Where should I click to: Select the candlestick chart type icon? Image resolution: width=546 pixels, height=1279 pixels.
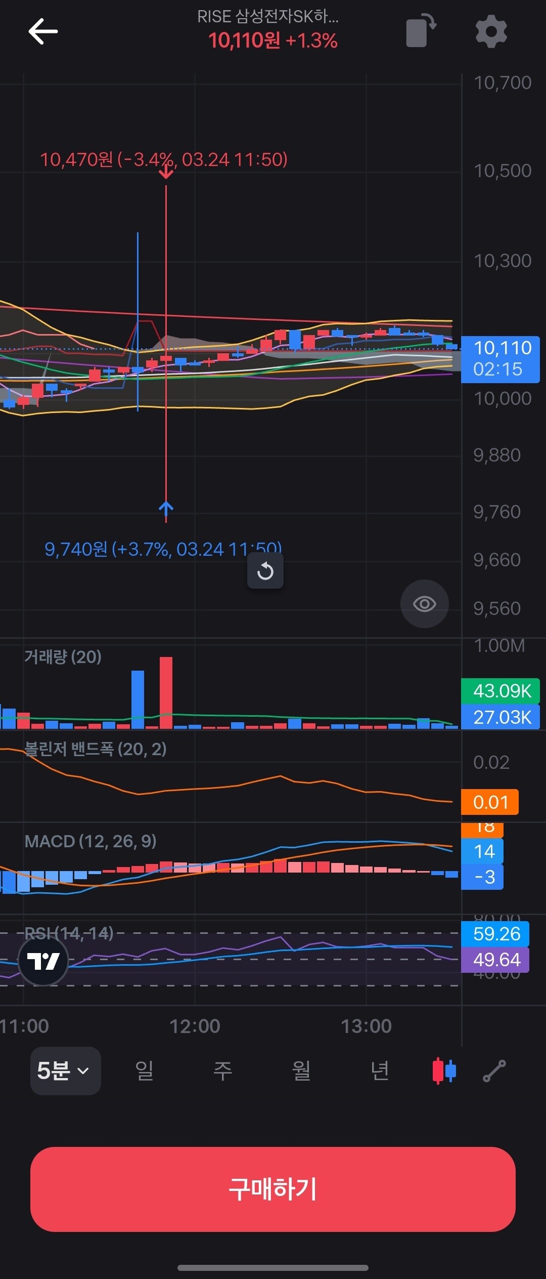(444, 1071)
